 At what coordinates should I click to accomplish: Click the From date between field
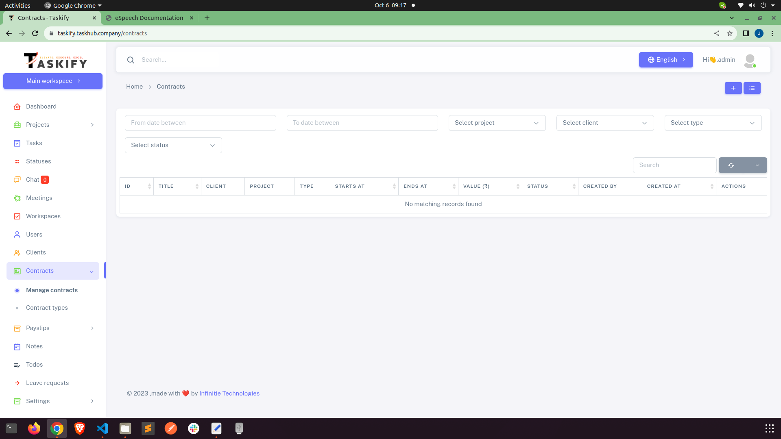(200, 123)
